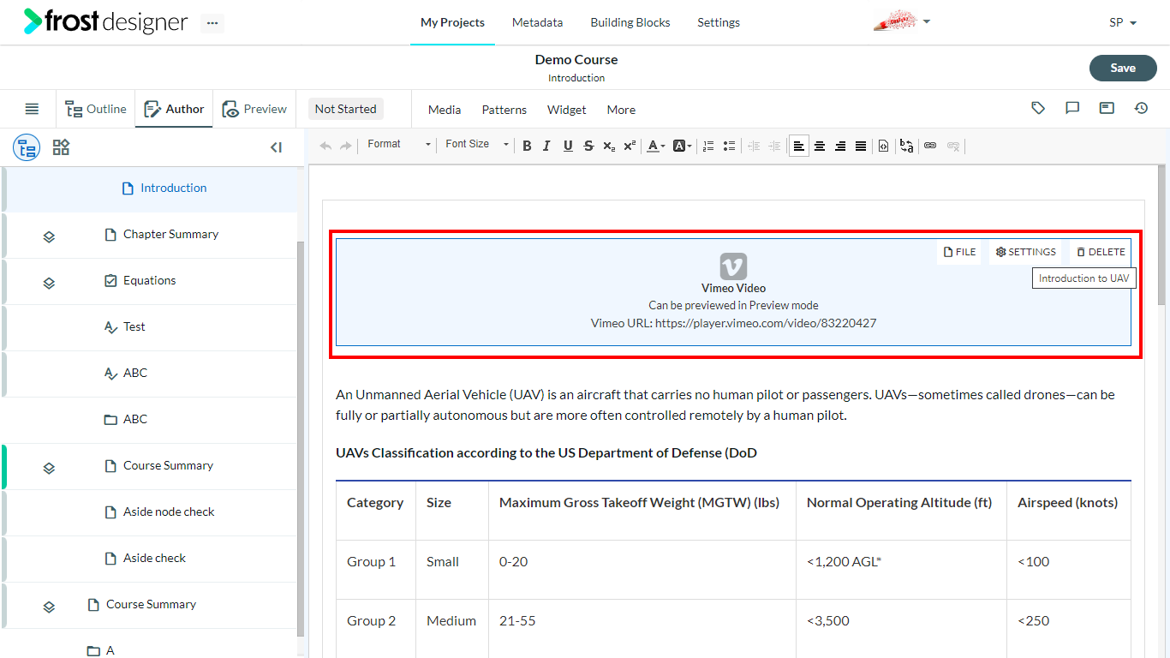The image size is (1170, 658).
Task: Open the background color picker
Action: coord(682,146)
